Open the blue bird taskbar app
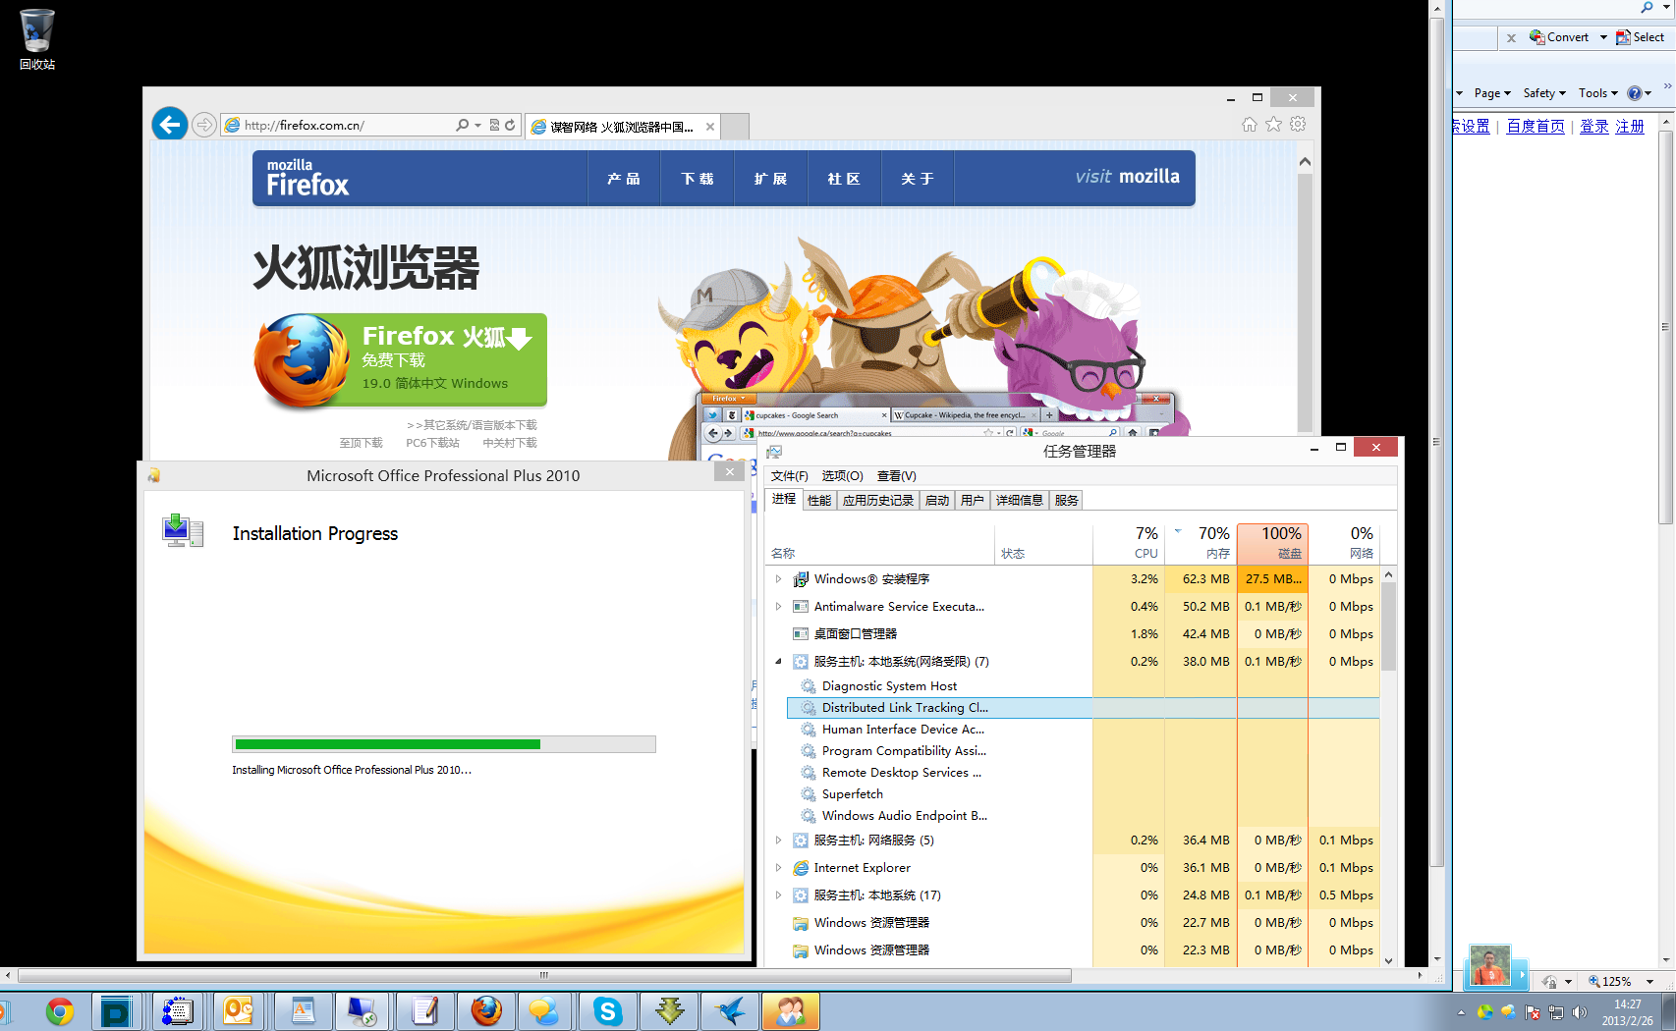The height and width of the screenshot is (1031, 1676). pyautogui.click(x=730, y=1011)
